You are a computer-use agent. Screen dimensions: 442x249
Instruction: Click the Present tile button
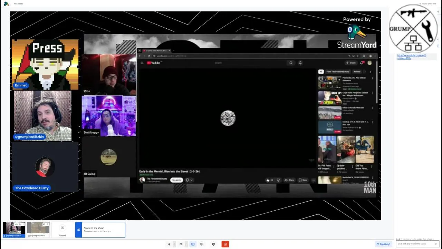(x=63, y=230)
